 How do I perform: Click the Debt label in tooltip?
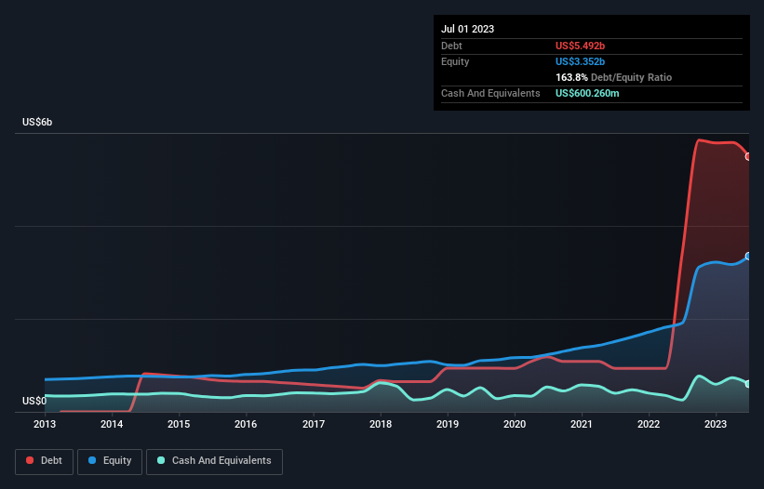(x=451, y=46)
